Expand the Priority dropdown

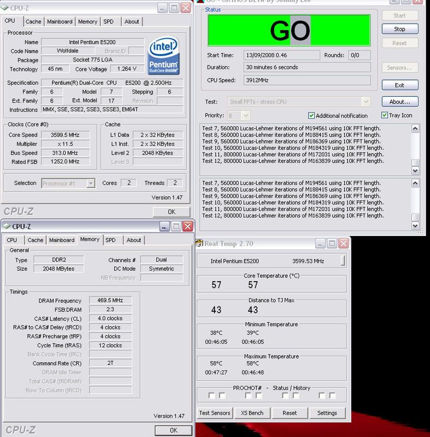[x=245, y=116]
